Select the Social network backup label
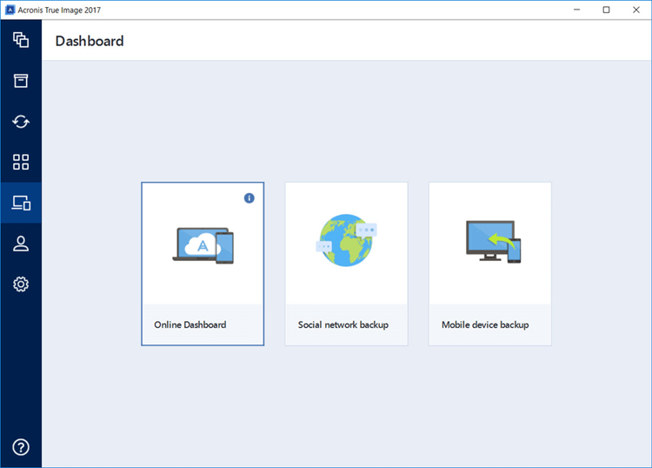This screenshot has width=652, height=468. pyautogui.click(x=343, y=324)
